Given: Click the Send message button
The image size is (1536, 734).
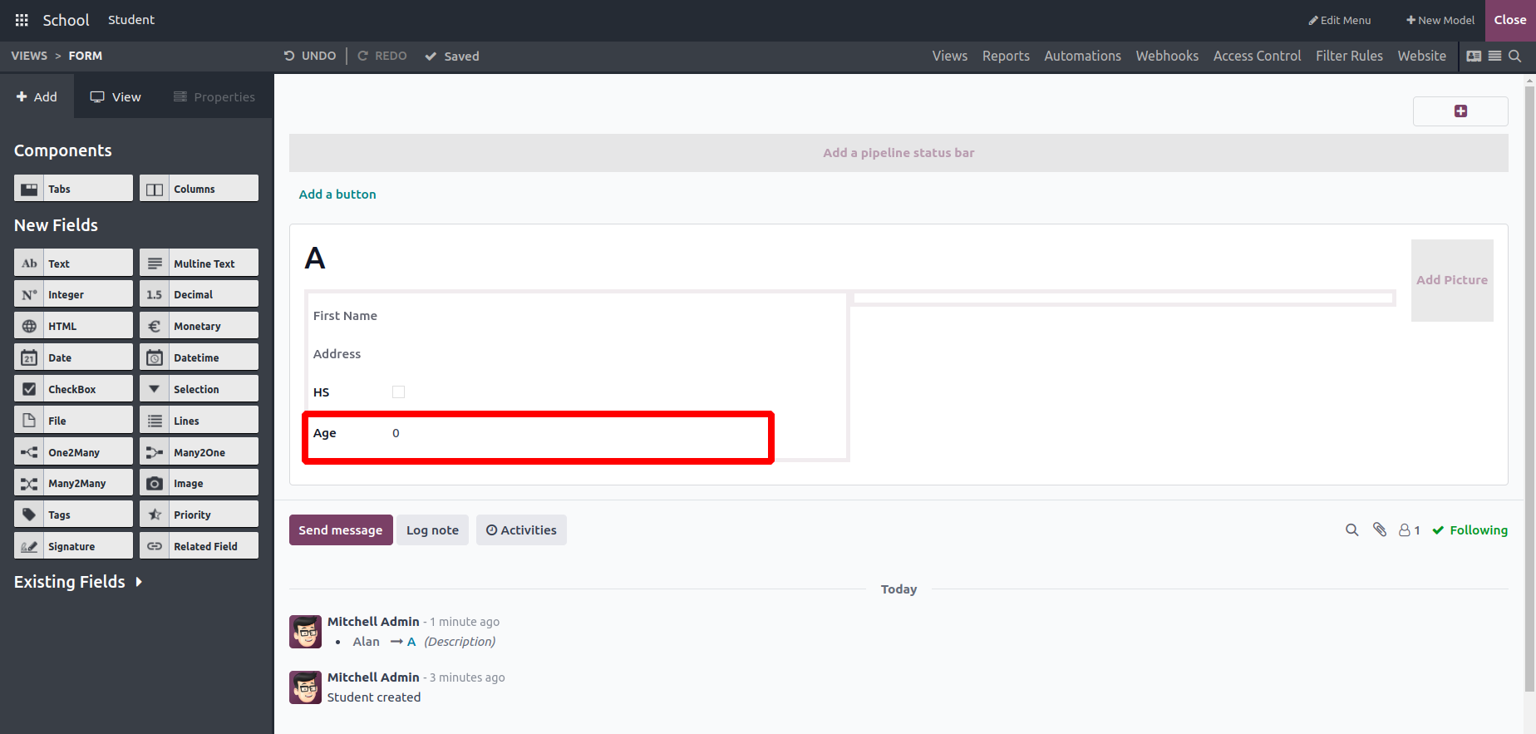Looking at the screenshot, I should coord(341,530).
